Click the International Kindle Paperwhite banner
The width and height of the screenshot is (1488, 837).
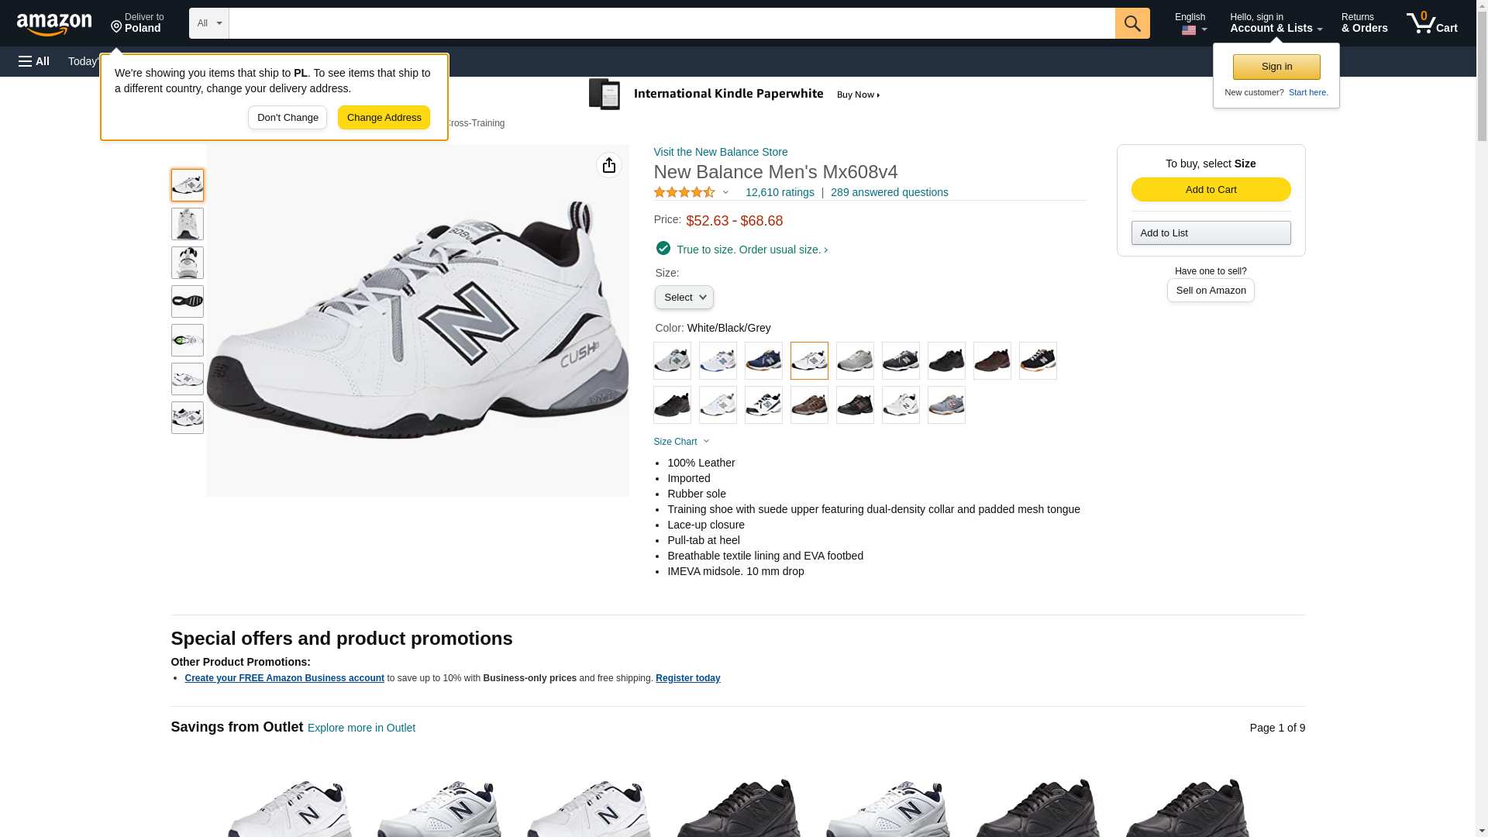pyautogui.click(x=735, y=95)
